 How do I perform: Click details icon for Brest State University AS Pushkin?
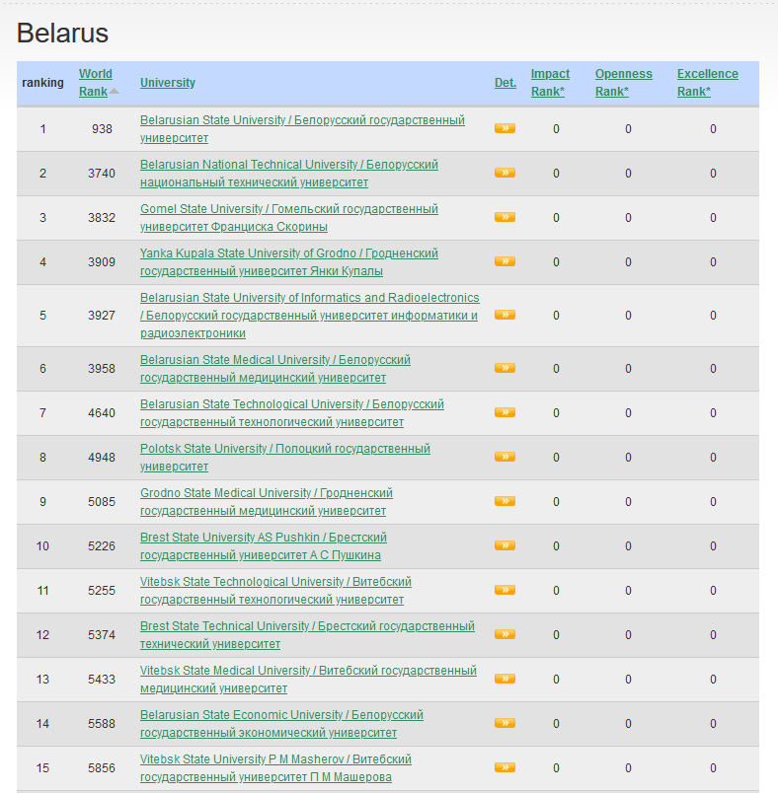pos(505,545)
